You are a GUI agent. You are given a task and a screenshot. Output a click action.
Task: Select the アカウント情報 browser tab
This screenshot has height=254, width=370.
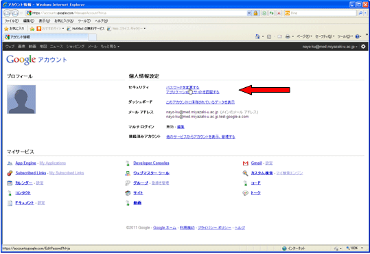[x=46, y=37]
